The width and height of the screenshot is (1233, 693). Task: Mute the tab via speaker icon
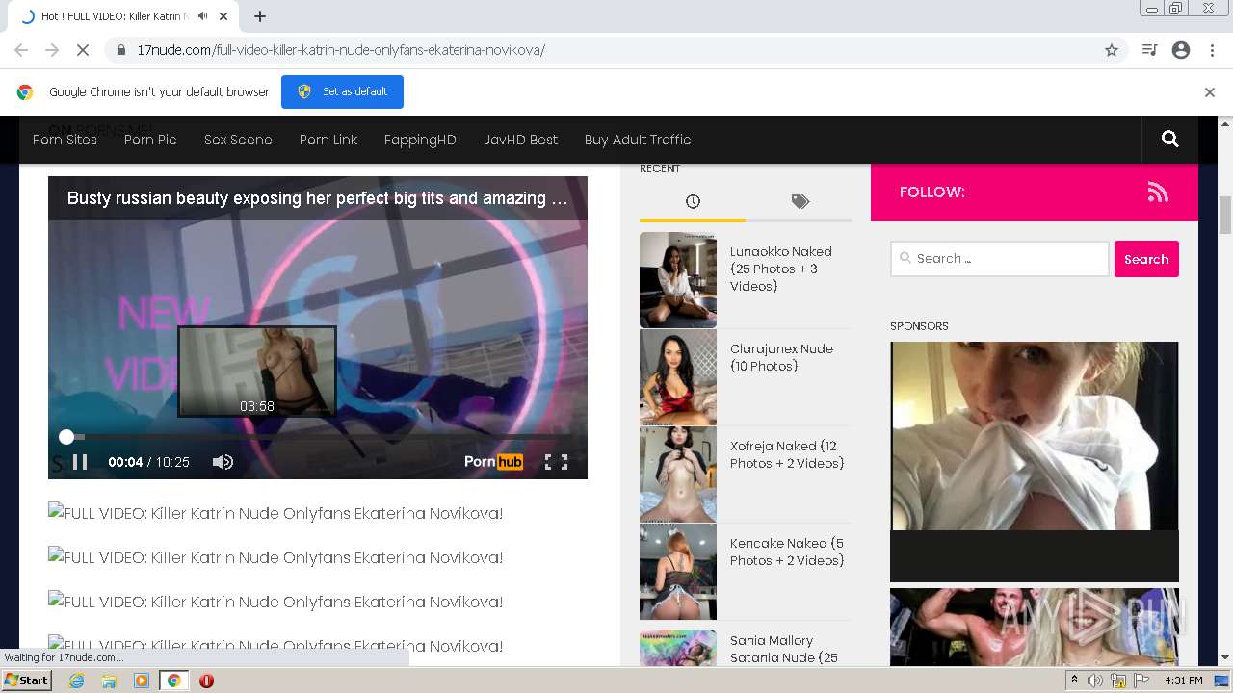(203, 16)
